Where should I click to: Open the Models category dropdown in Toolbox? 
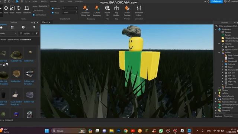8,33
